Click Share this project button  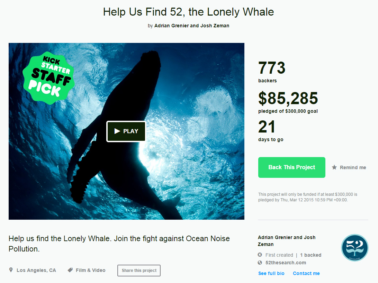139,271
